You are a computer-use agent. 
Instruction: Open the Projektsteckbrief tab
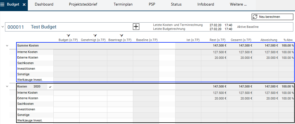tap(83, 4)
